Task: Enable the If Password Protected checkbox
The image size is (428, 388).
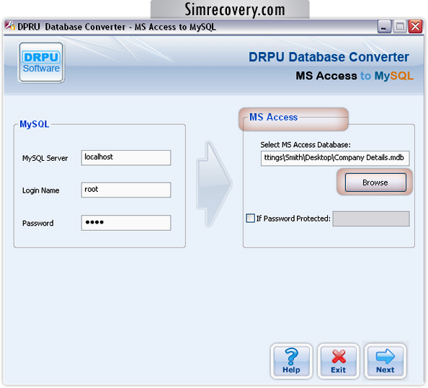Action: [x=250, y=218]
